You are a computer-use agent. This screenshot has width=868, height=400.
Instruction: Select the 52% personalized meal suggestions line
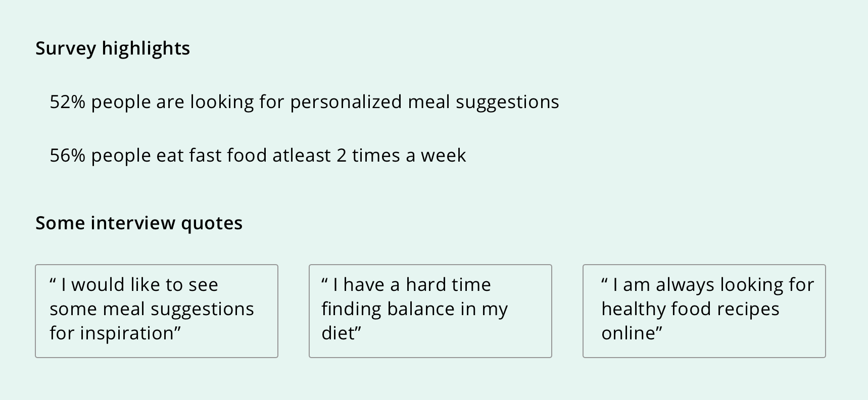(304, 103)
